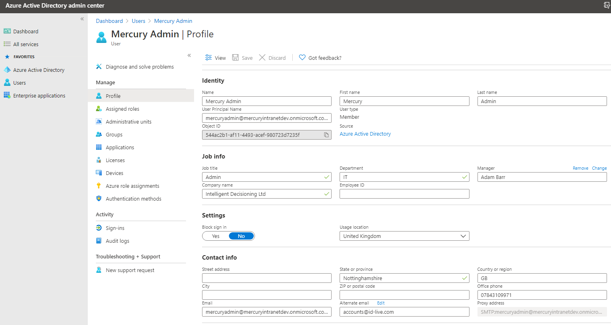Click the Department field
The image size is (611, 325).
[x=404, y=177]
